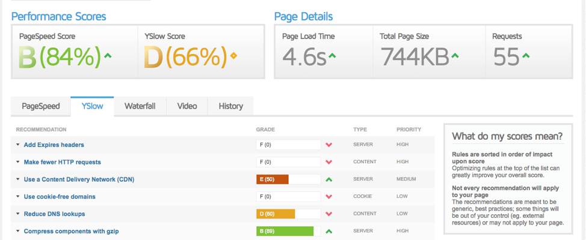
Task: Click green up arrow beside PageSpeed Score
Action: (x=108, y=56)
